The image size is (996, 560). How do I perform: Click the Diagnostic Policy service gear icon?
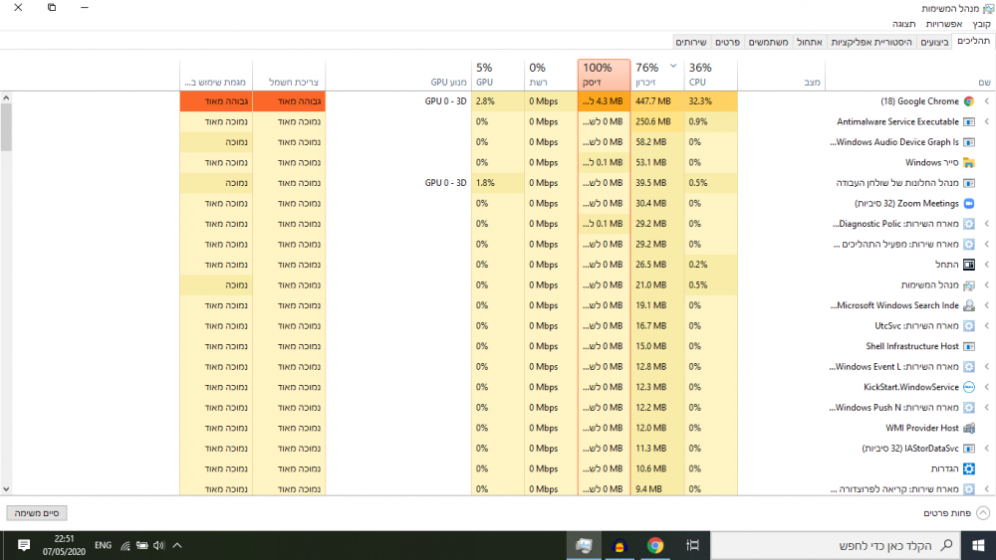pyautogui.click(x=969, y=224)
